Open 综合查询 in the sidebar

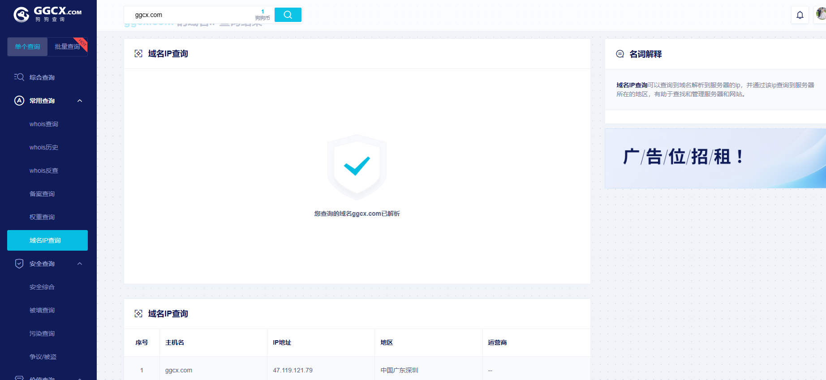pyautogui.click(x=42, y=77)
